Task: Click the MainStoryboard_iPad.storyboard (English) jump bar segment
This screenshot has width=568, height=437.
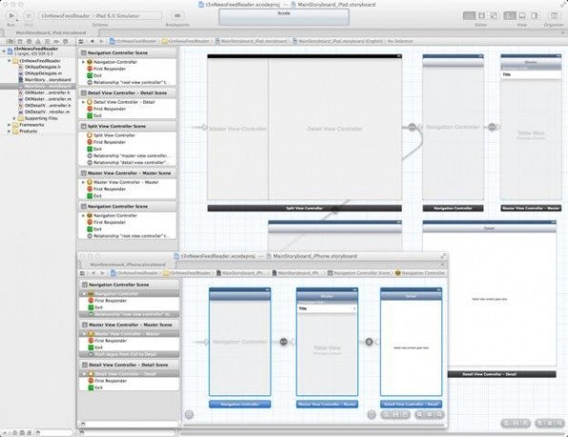Action: [x=337, y=41]
